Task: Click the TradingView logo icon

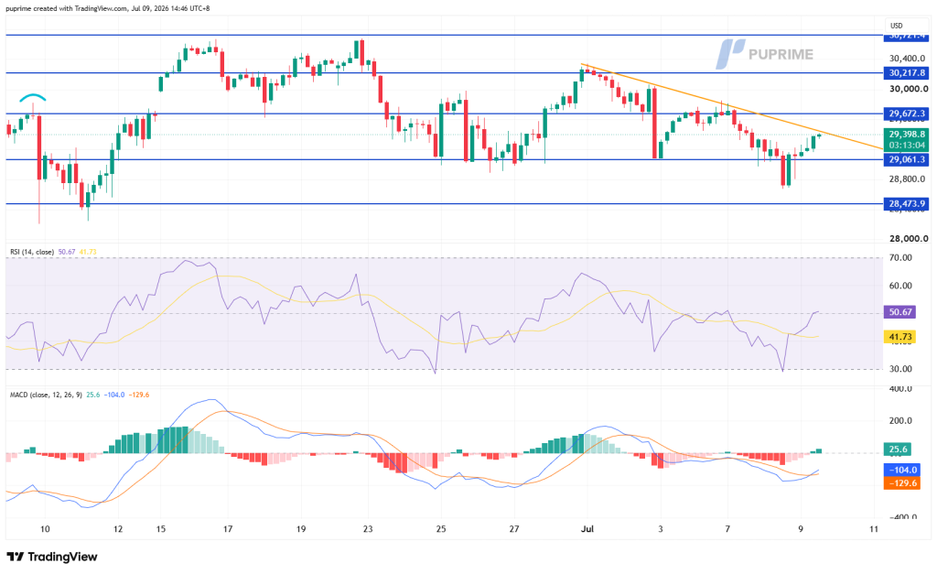Action: pyautogui.click(x=16, y=557)
